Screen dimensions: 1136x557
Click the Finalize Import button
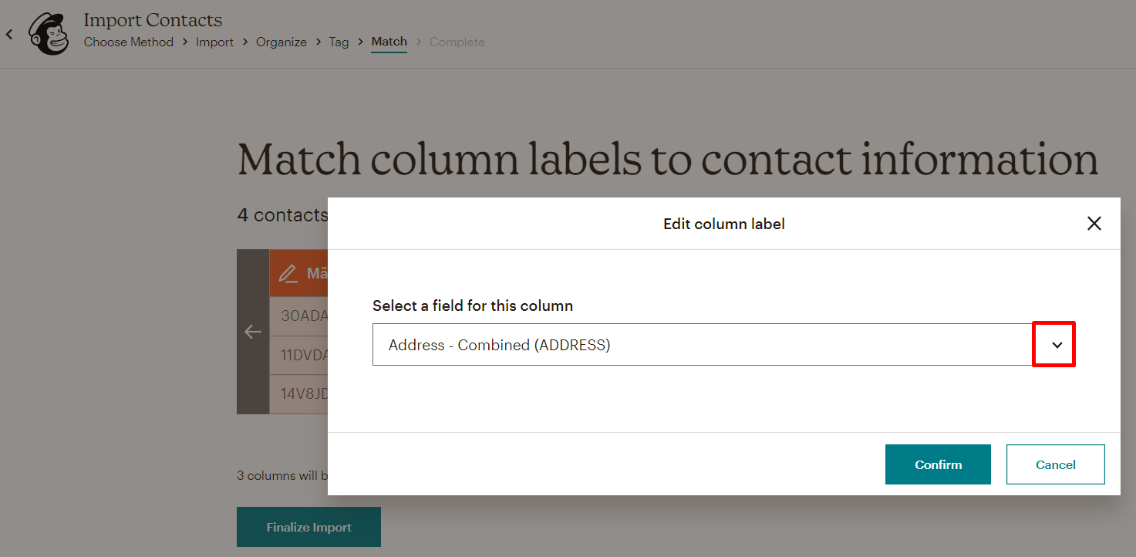pyautogui.click(x=308, y=526)
